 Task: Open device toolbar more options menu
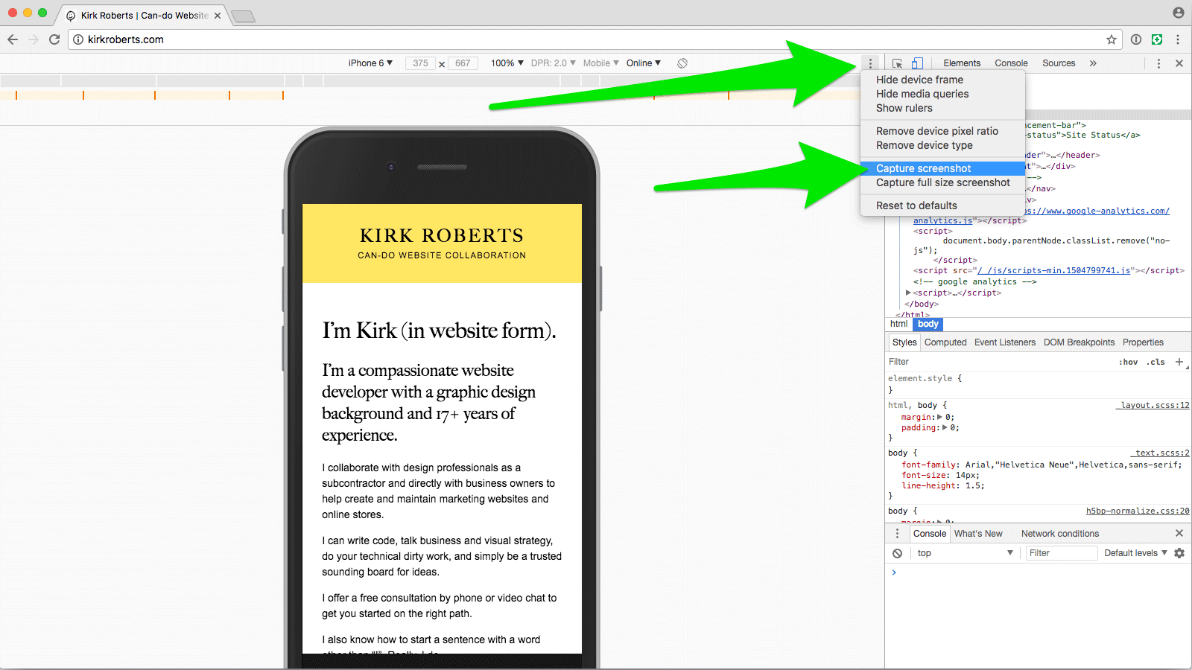pyautogui.click(x=870, y=63)
